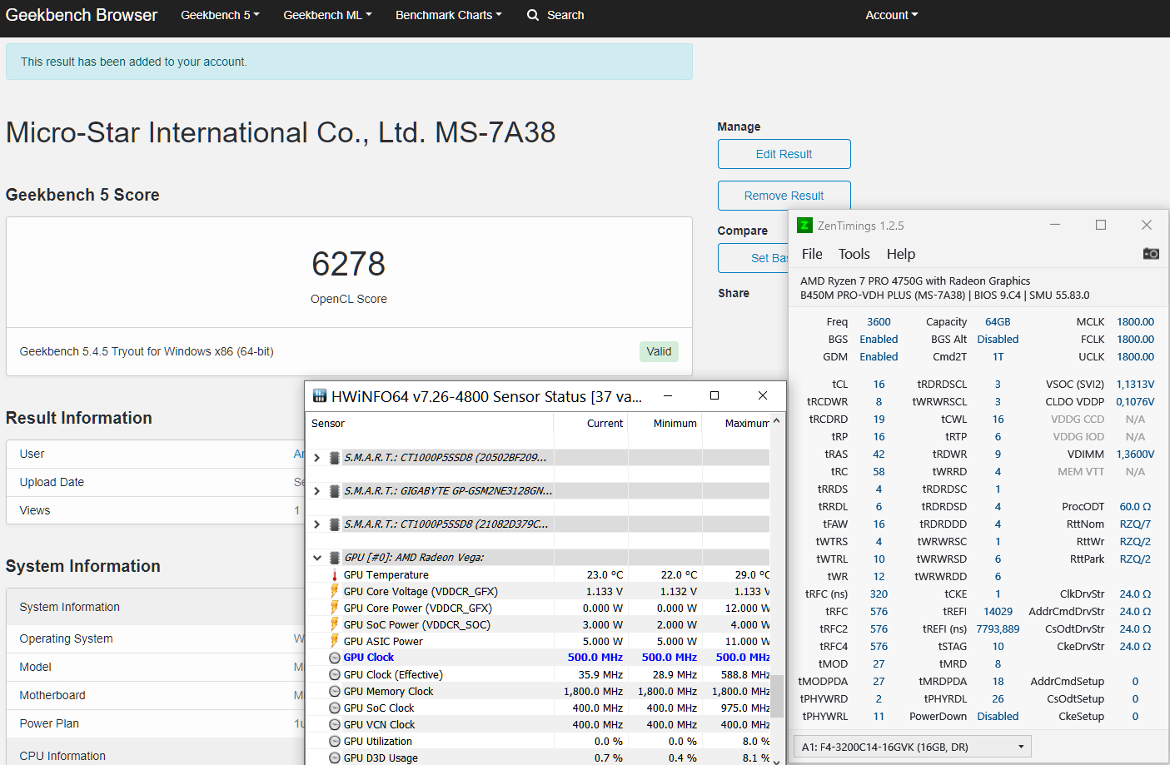The width and height of the screenshot is (1170, 765).
Task: Select the highlighted GPU Clock row label
Action: point(369,658)
